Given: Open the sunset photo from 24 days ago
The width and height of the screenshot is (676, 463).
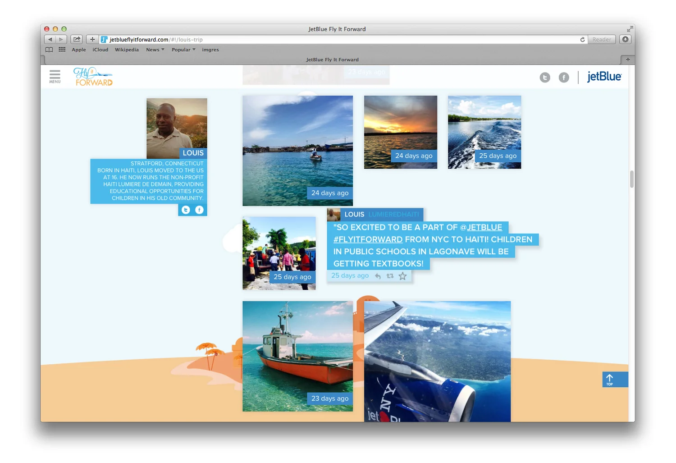Looking at the screenshot, I should click(401, 132).
